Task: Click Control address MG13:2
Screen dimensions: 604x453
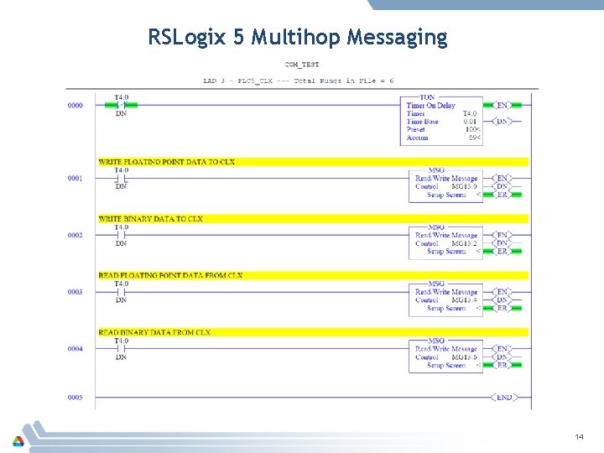Action: (464, 243)
